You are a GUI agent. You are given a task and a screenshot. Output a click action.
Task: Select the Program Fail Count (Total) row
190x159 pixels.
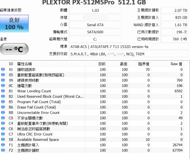(x=92, y=102)
